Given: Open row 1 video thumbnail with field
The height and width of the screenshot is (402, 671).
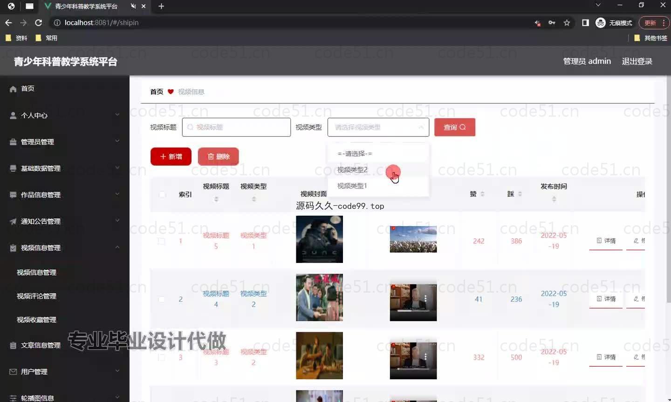Looking at the screenshot, I should (413, 239).
